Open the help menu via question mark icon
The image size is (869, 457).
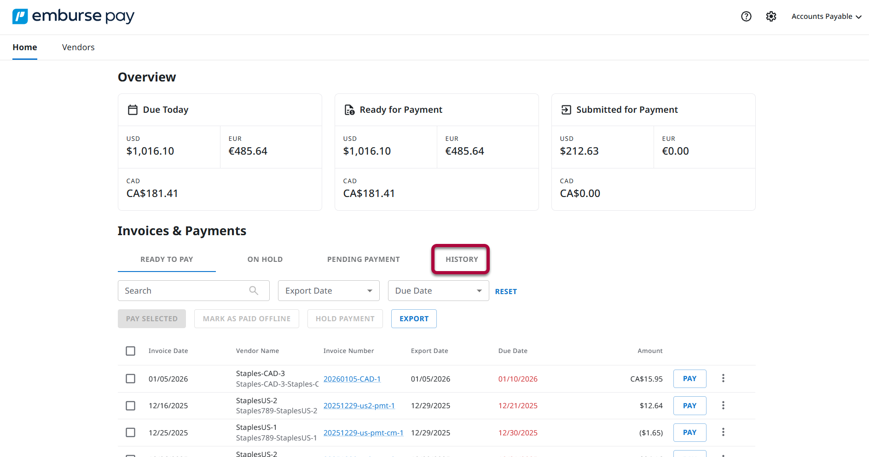[746, 17]
